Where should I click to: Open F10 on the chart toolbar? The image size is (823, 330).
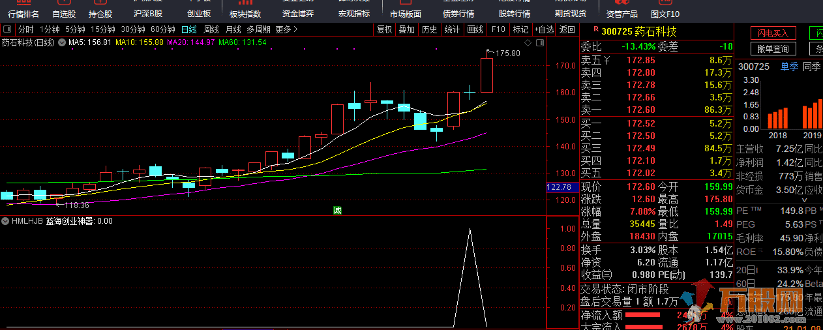point(498,29)
